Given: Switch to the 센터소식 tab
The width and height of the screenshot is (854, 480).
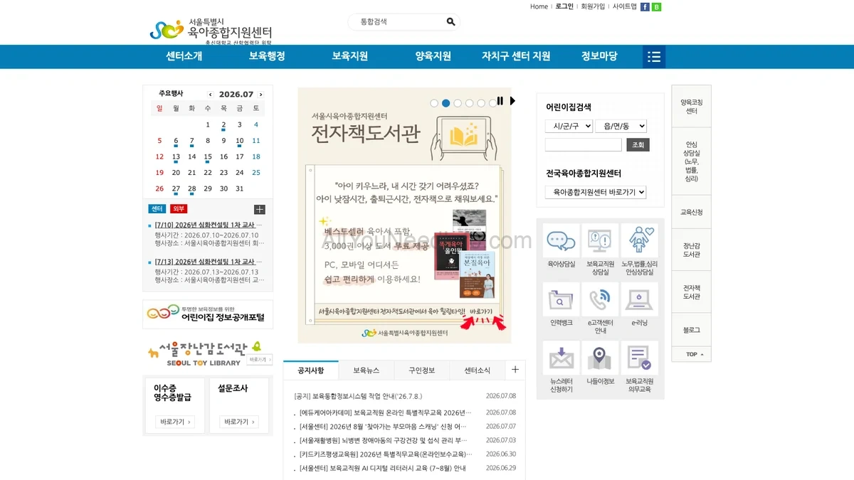Looking at the screenshot, I should click(x=478, y=370).
